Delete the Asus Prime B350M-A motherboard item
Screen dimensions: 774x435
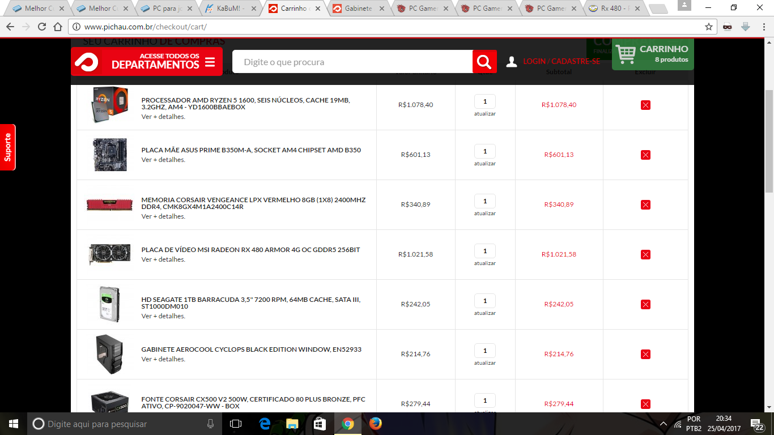tap(645, 155)
